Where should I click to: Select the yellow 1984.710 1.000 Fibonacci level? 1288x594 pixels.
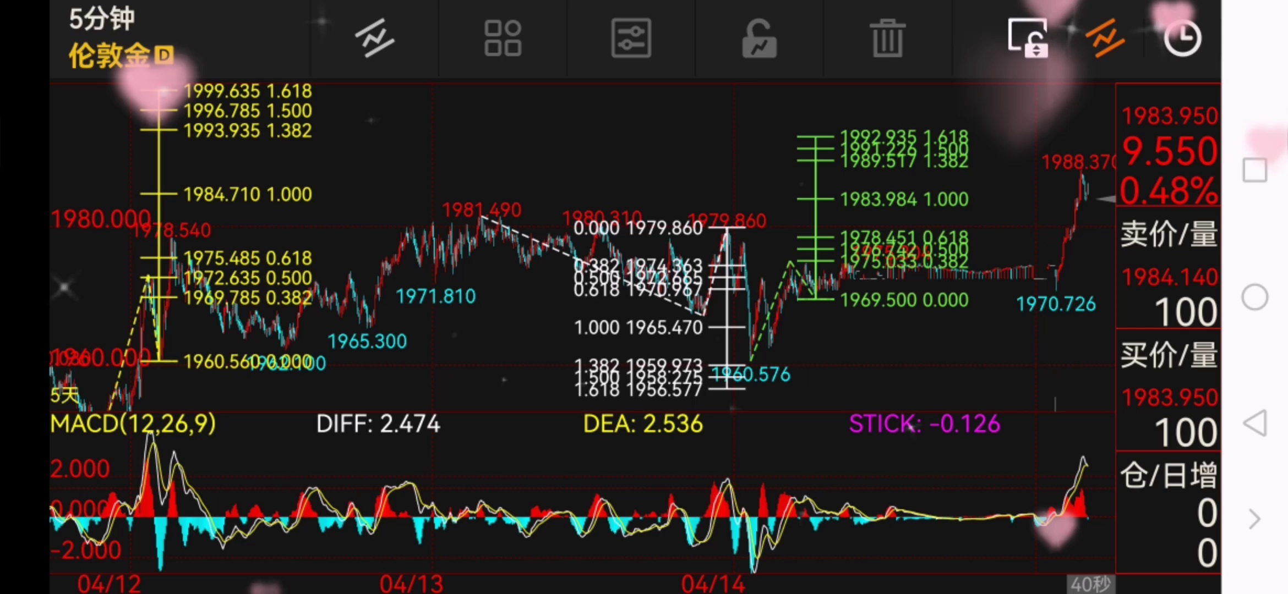[247, 194]
